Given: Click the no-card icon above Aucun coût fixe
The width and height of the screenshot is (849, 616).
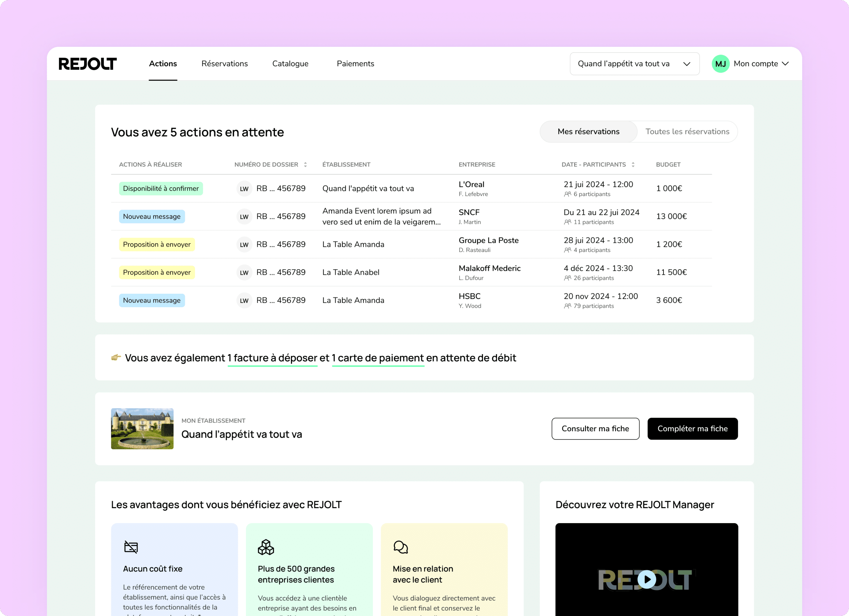Looking at the screenshot, I should click(131, 547).
